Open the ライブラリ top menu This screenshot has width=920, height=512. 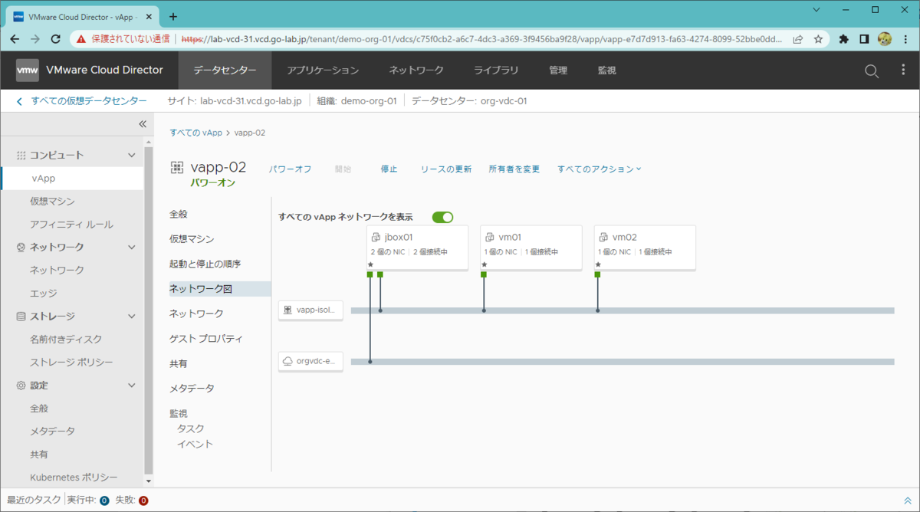[496, 70]
